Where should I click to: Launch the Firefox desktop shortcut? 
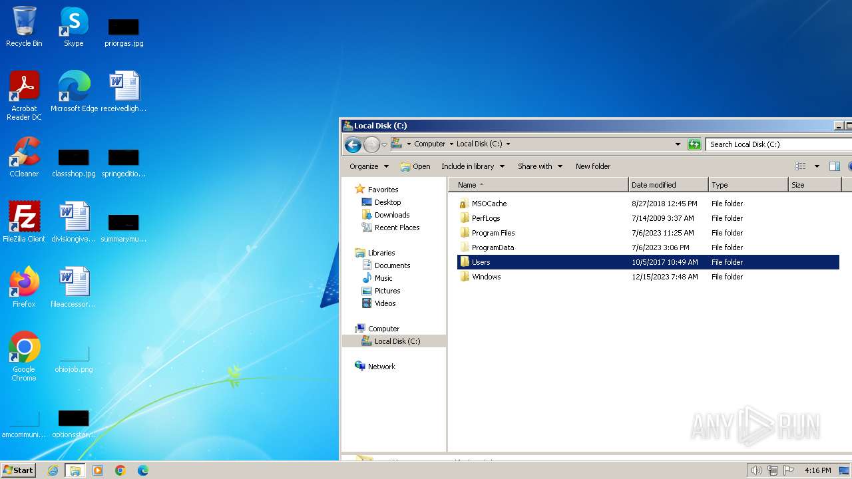(x=24, y=287)
